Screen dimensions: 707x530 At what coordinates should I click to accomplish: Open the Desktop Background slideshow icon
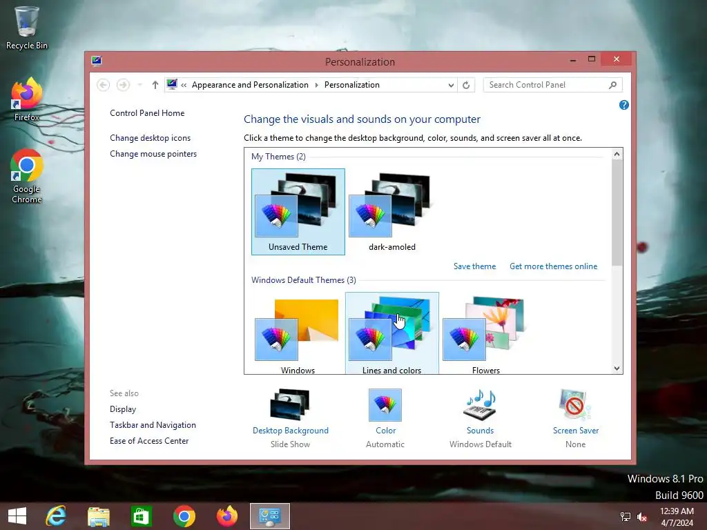tap(290, 404)
